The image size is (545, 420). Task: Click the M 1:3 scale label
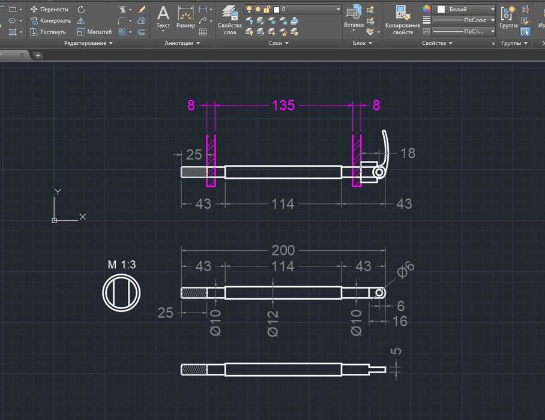click(x=122, y=265)
